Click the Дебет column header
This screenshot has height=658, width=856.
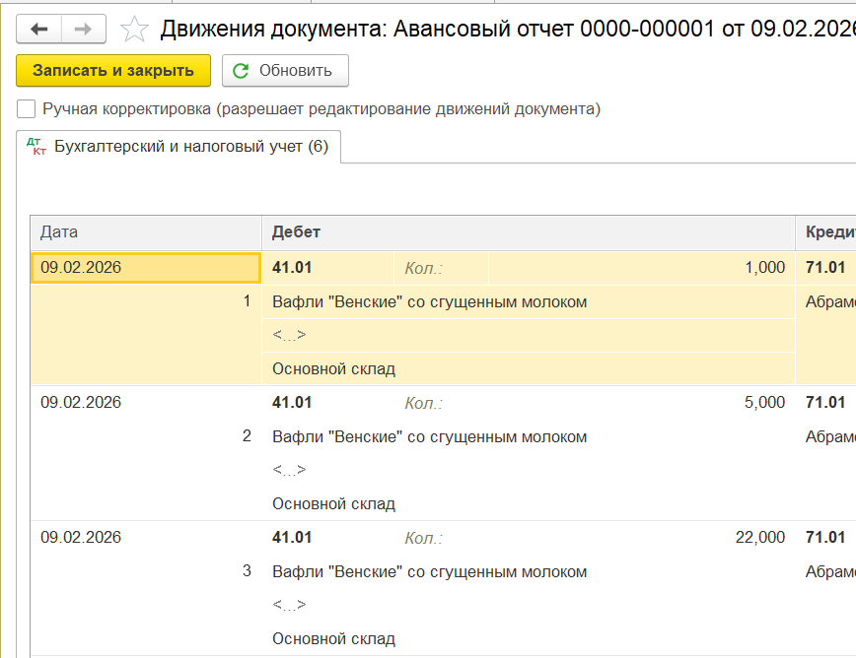tap(296, 232)
